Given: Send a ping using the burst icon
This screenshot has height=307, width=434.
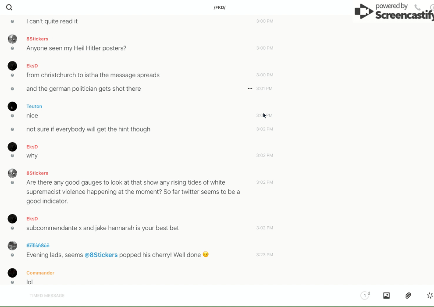Looking at the screenshot, I should point(430,296).
